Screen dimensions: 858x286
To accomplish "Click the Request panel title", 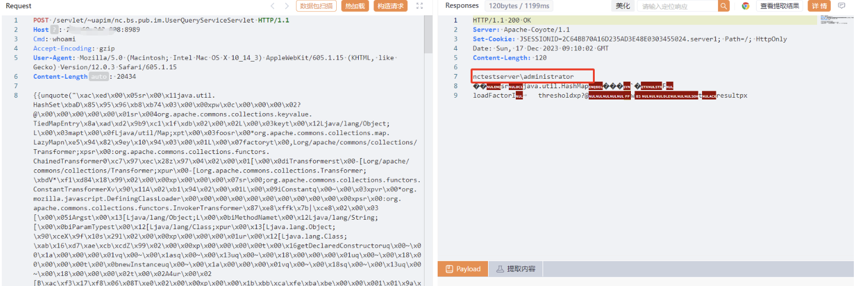I will [18, 6].
